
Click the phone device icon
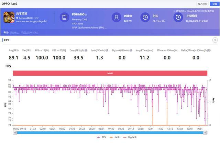65,18
